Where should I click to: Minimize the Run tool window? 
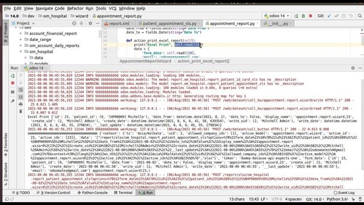360,68
